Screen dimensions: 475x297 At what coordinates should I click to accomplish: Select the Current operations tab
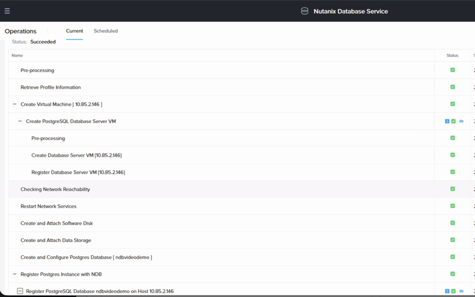pos(74,31)
